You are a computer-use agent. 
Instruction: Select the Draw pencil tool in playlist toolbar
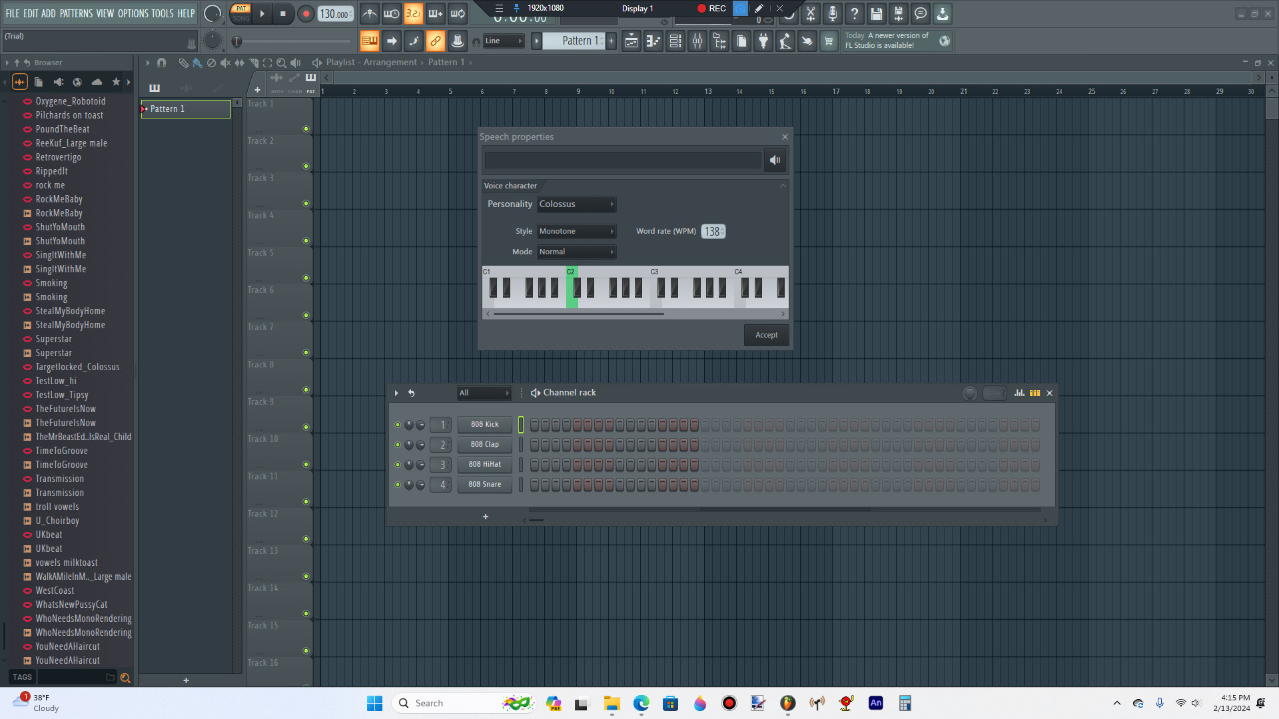[x=184, y=63]
